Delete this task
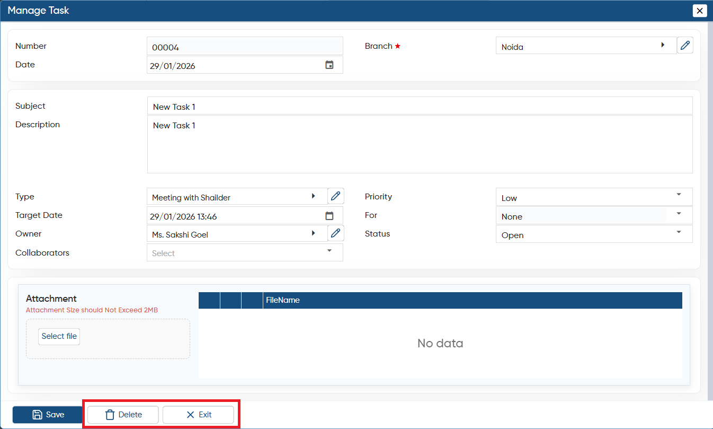 (123, 415)
